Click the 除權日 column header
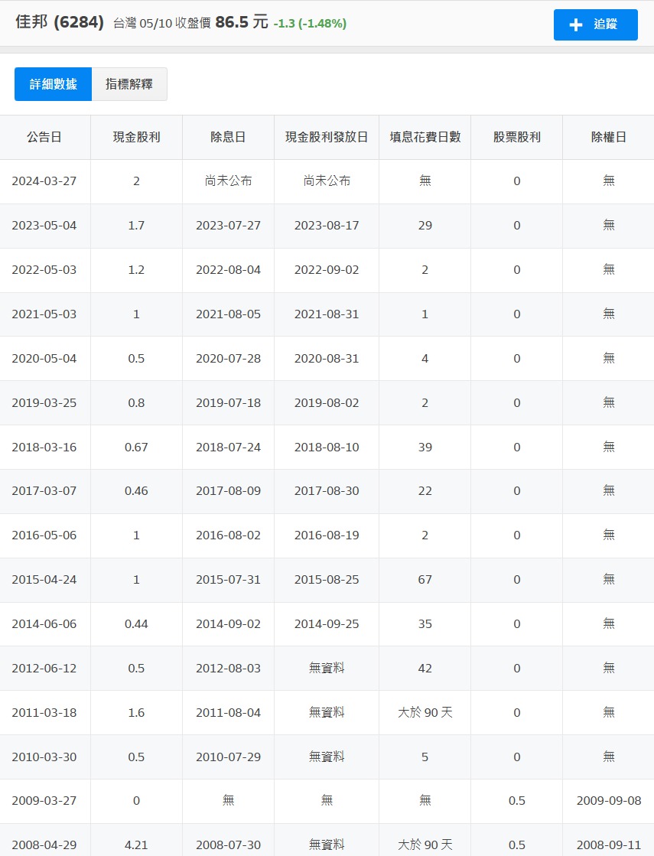 [608, 137]
